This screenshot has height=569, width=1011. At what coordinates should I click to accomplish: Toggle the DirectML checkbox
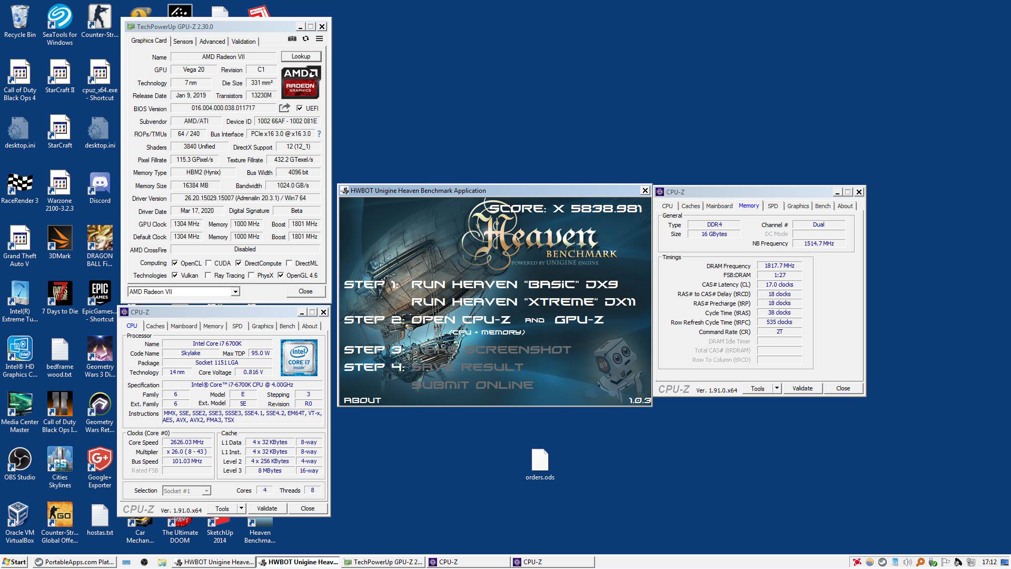coord(289,263)
